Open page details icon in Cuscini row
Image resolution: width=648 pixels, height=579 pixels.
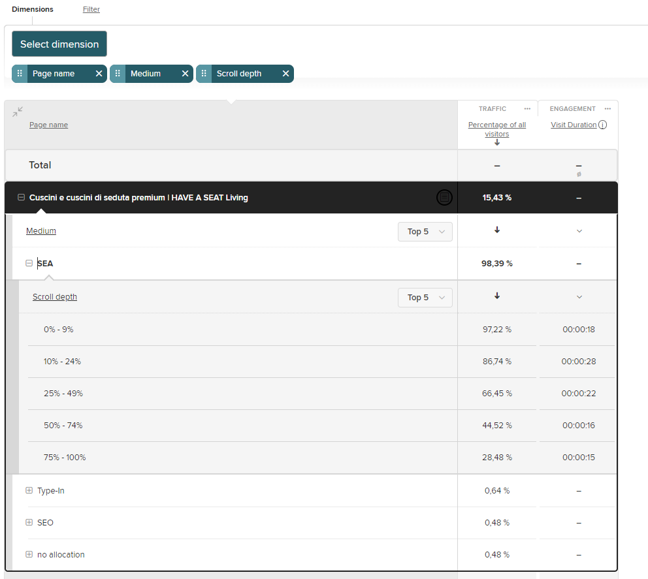pos(444,197)
